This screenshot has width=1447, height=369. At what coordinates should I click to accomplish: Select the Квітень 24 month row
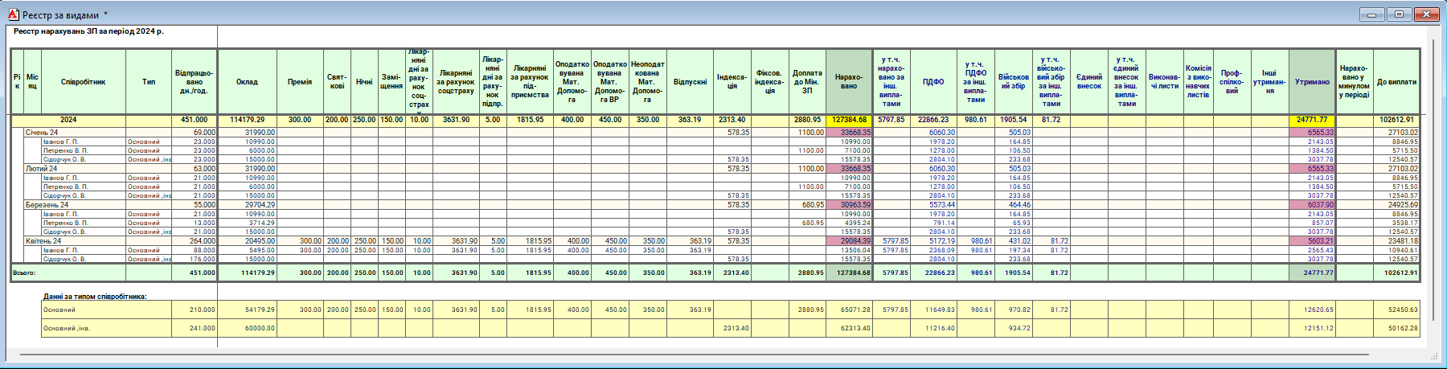coord(43,241)
